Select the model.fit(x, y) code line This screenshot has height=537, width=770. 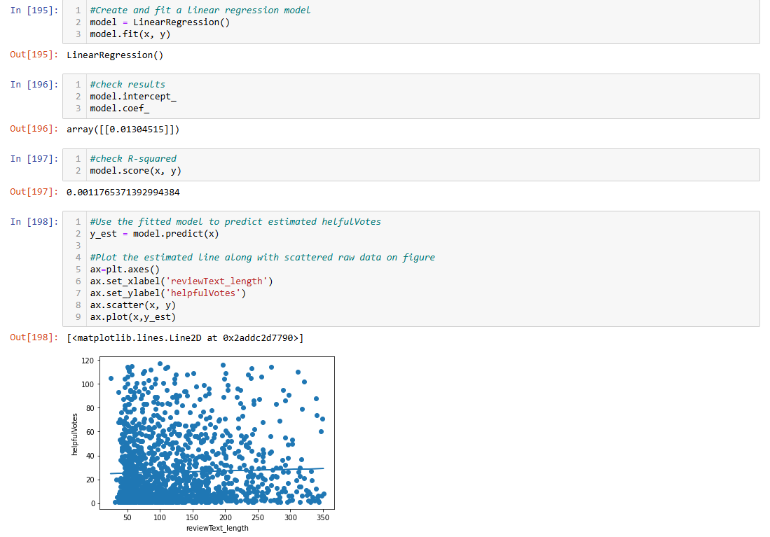pos(126,34)
